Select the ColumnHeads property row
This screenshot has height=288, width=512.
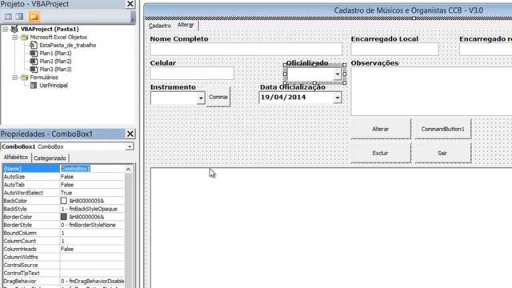point(64,249)
